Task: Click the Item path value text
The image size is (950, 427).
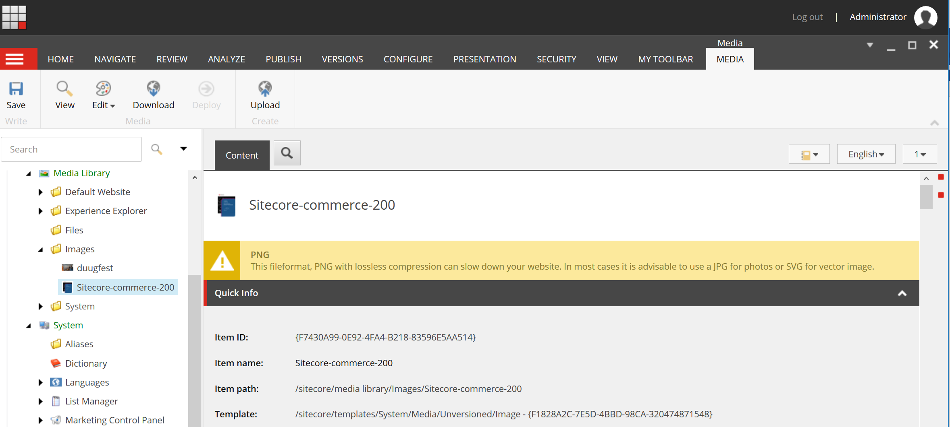Action: coord(408,389)
